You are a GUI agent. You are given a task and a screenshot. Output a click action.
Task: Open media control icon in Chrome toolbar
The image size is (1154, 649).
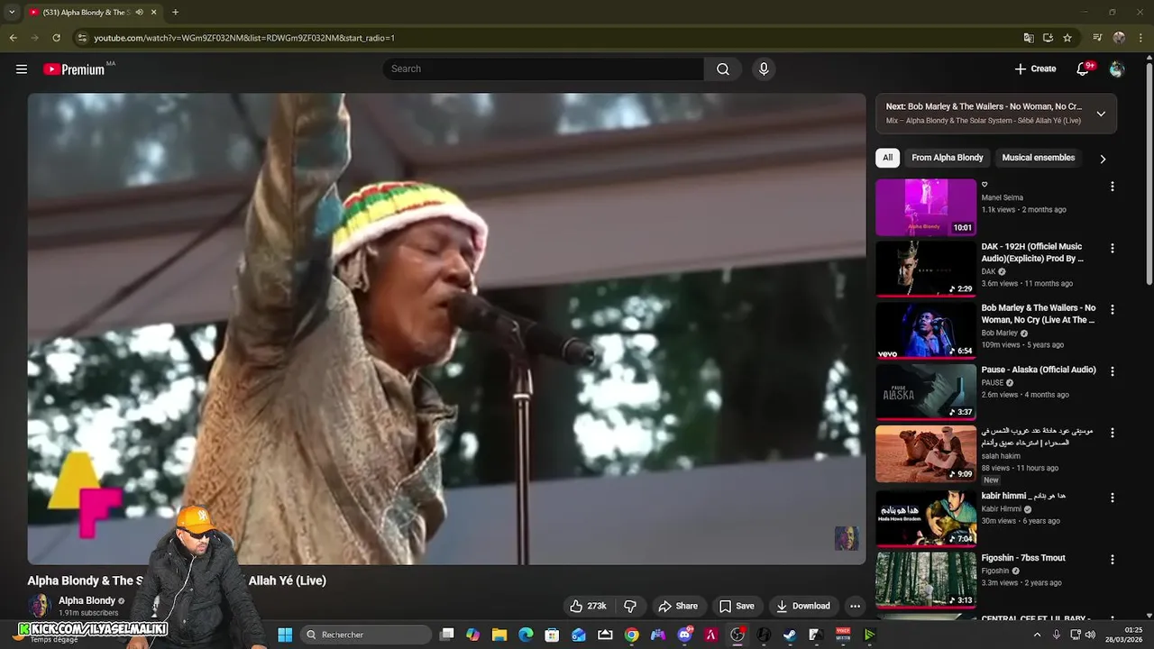tap(1097, 38)
